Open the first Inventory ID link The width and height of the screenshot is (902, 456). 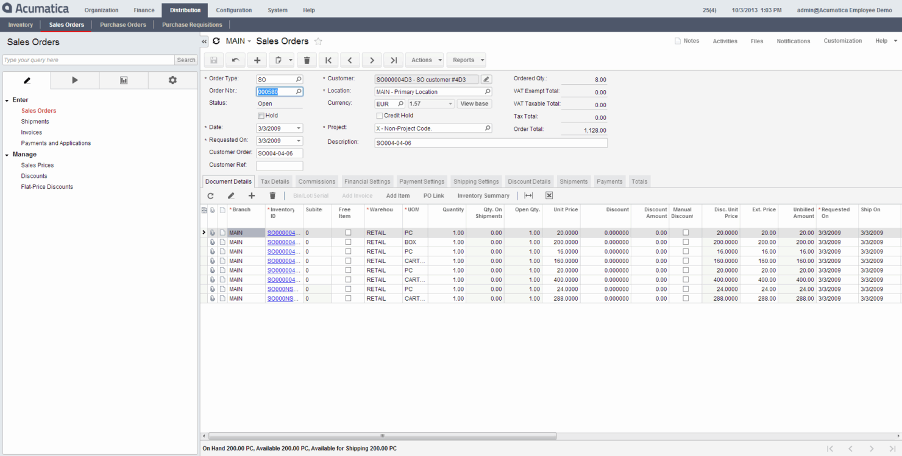pos(282,232)
